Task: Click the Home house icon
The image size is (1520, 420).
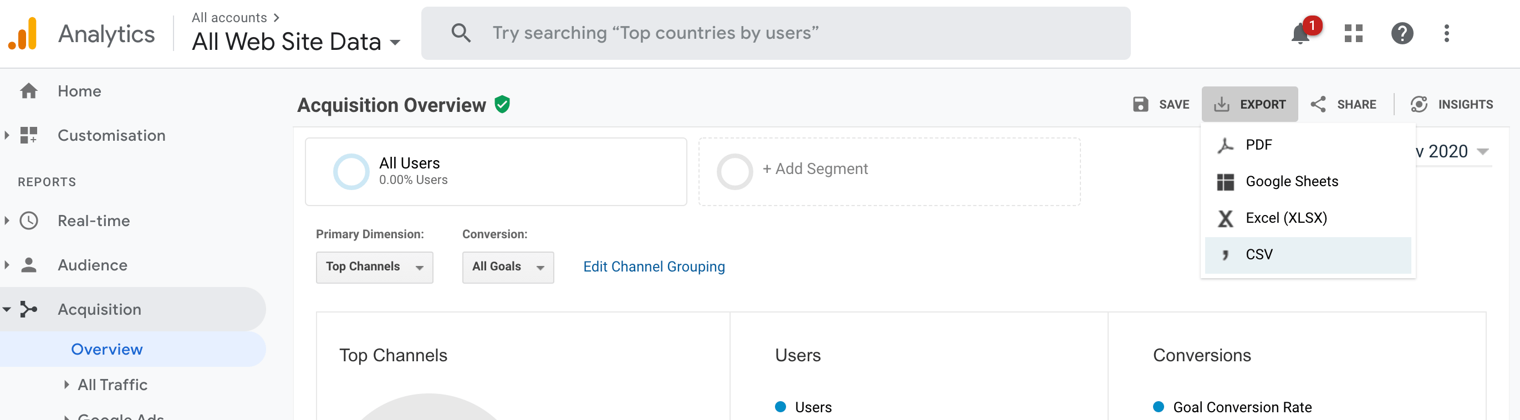Action: (28, 91)
